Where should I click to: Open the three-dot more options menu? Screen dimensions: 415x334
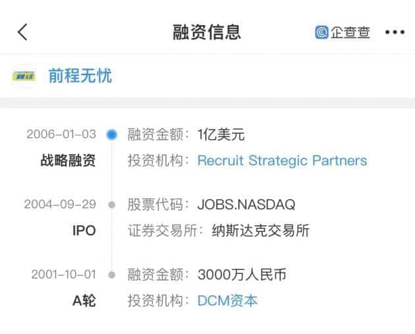[x=395, y=32]
